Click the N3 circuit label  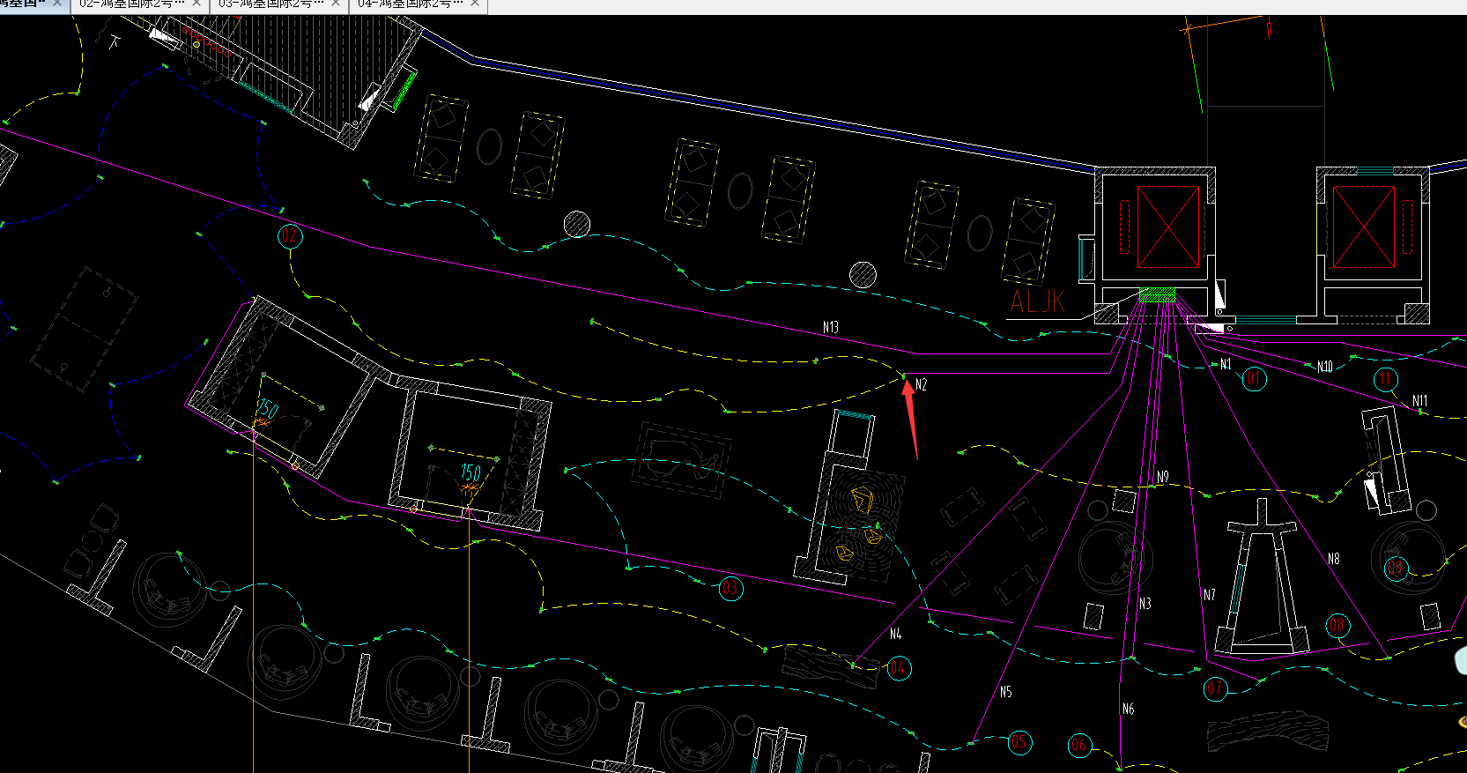pyautogui.click(x=1145, y=604)
